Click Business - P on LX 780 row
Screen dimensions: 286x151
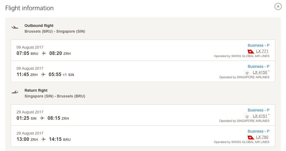pos(258,131)
